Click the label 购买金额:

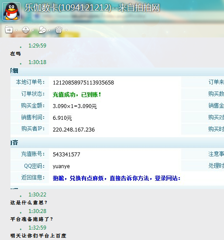[x=33, y=105]
